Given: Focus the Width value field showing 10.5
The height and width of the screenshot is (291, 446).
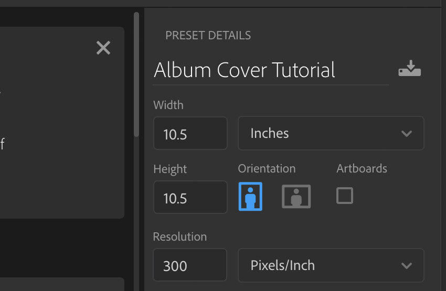Looking at the screenshot, I should 190,133.
